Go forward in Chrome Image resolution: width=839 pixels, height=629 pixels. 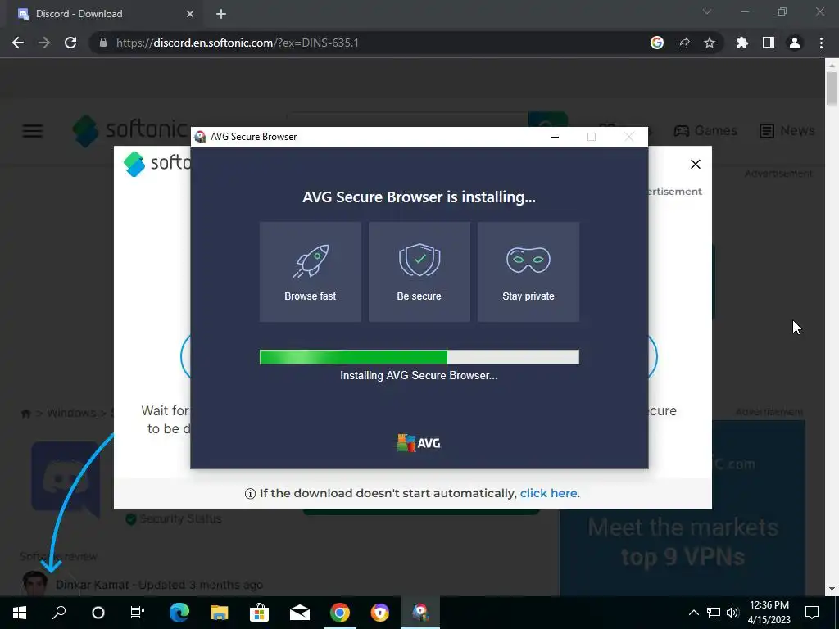click(44, 43)
